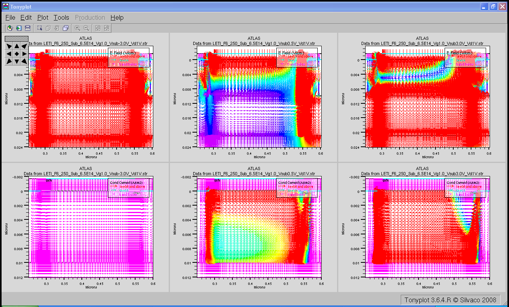Screen dimensions: 509x307
Task: Click the top-right diagonal pan arrow
Action: (x=24, y=46)
